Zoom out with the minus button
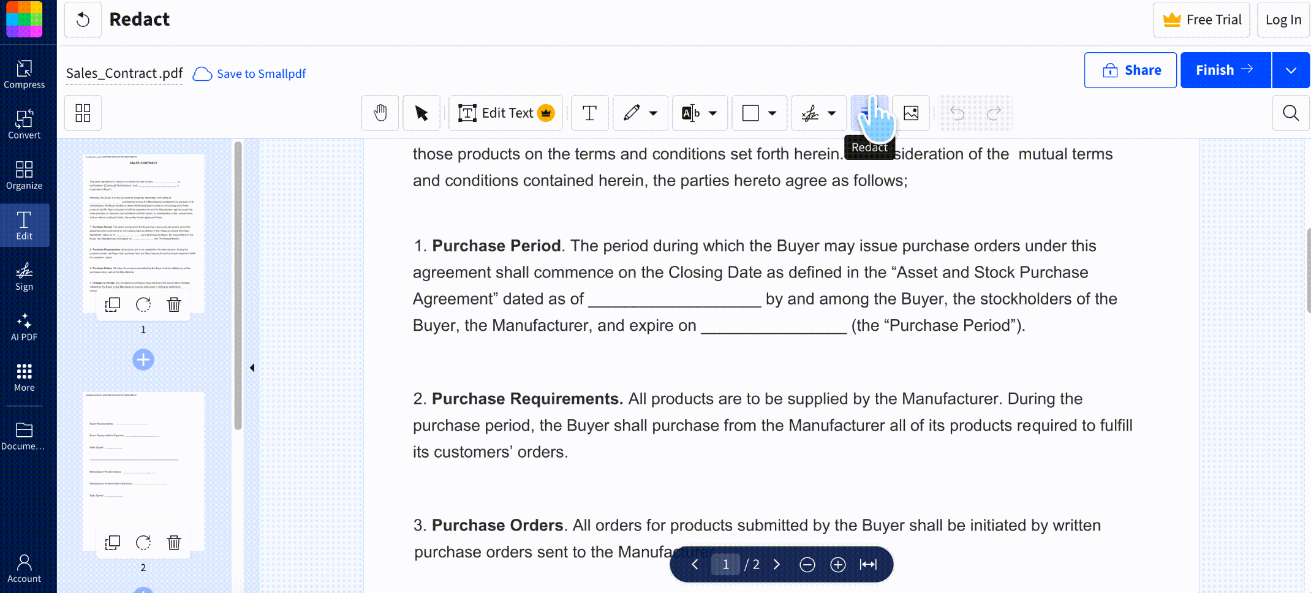1311x593 pixels. click(x=807, y=564)
